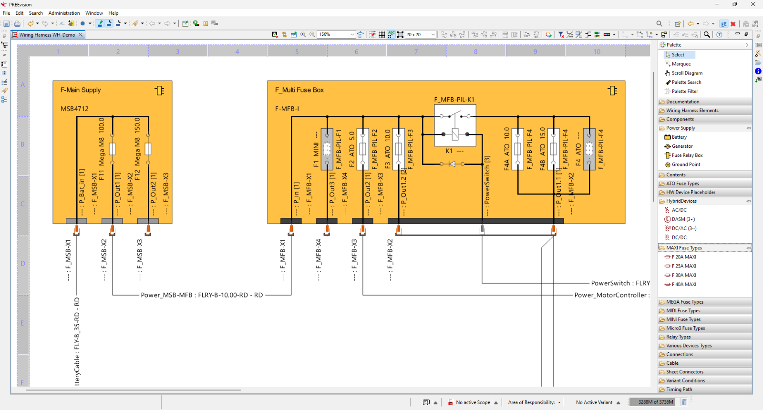
Task: Toggle the second highlighted blue toolbar button
Action: (109, 23)
